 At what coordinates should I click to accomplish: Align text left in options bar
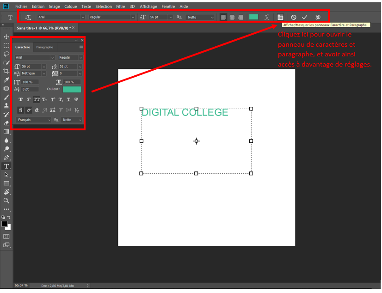point(223,17)
